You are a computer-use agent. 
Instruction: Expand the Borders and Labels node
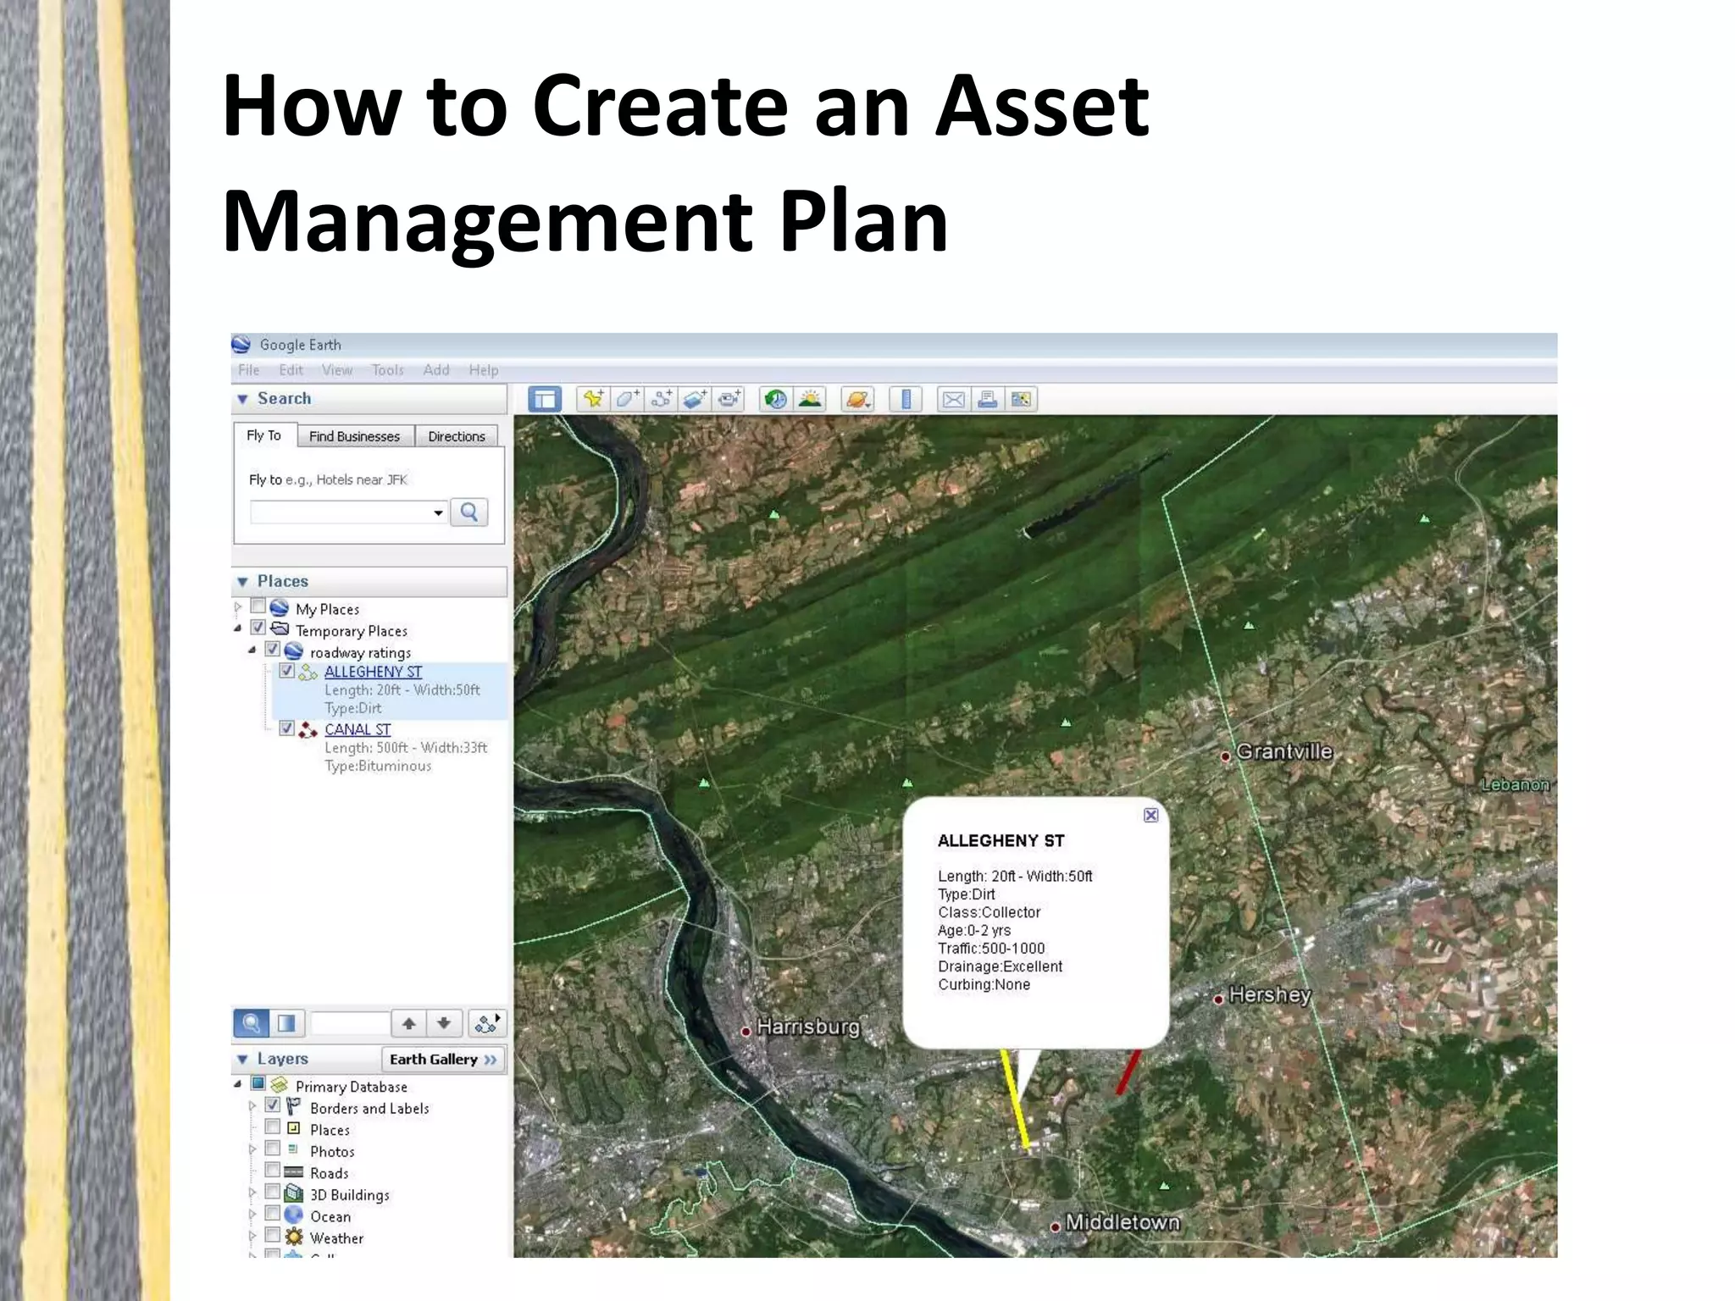point(252,1106)
